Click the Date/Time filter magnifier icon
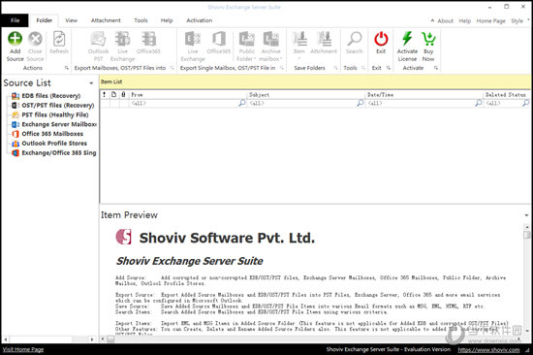This screenshot has width=533, height=355. 479,103
